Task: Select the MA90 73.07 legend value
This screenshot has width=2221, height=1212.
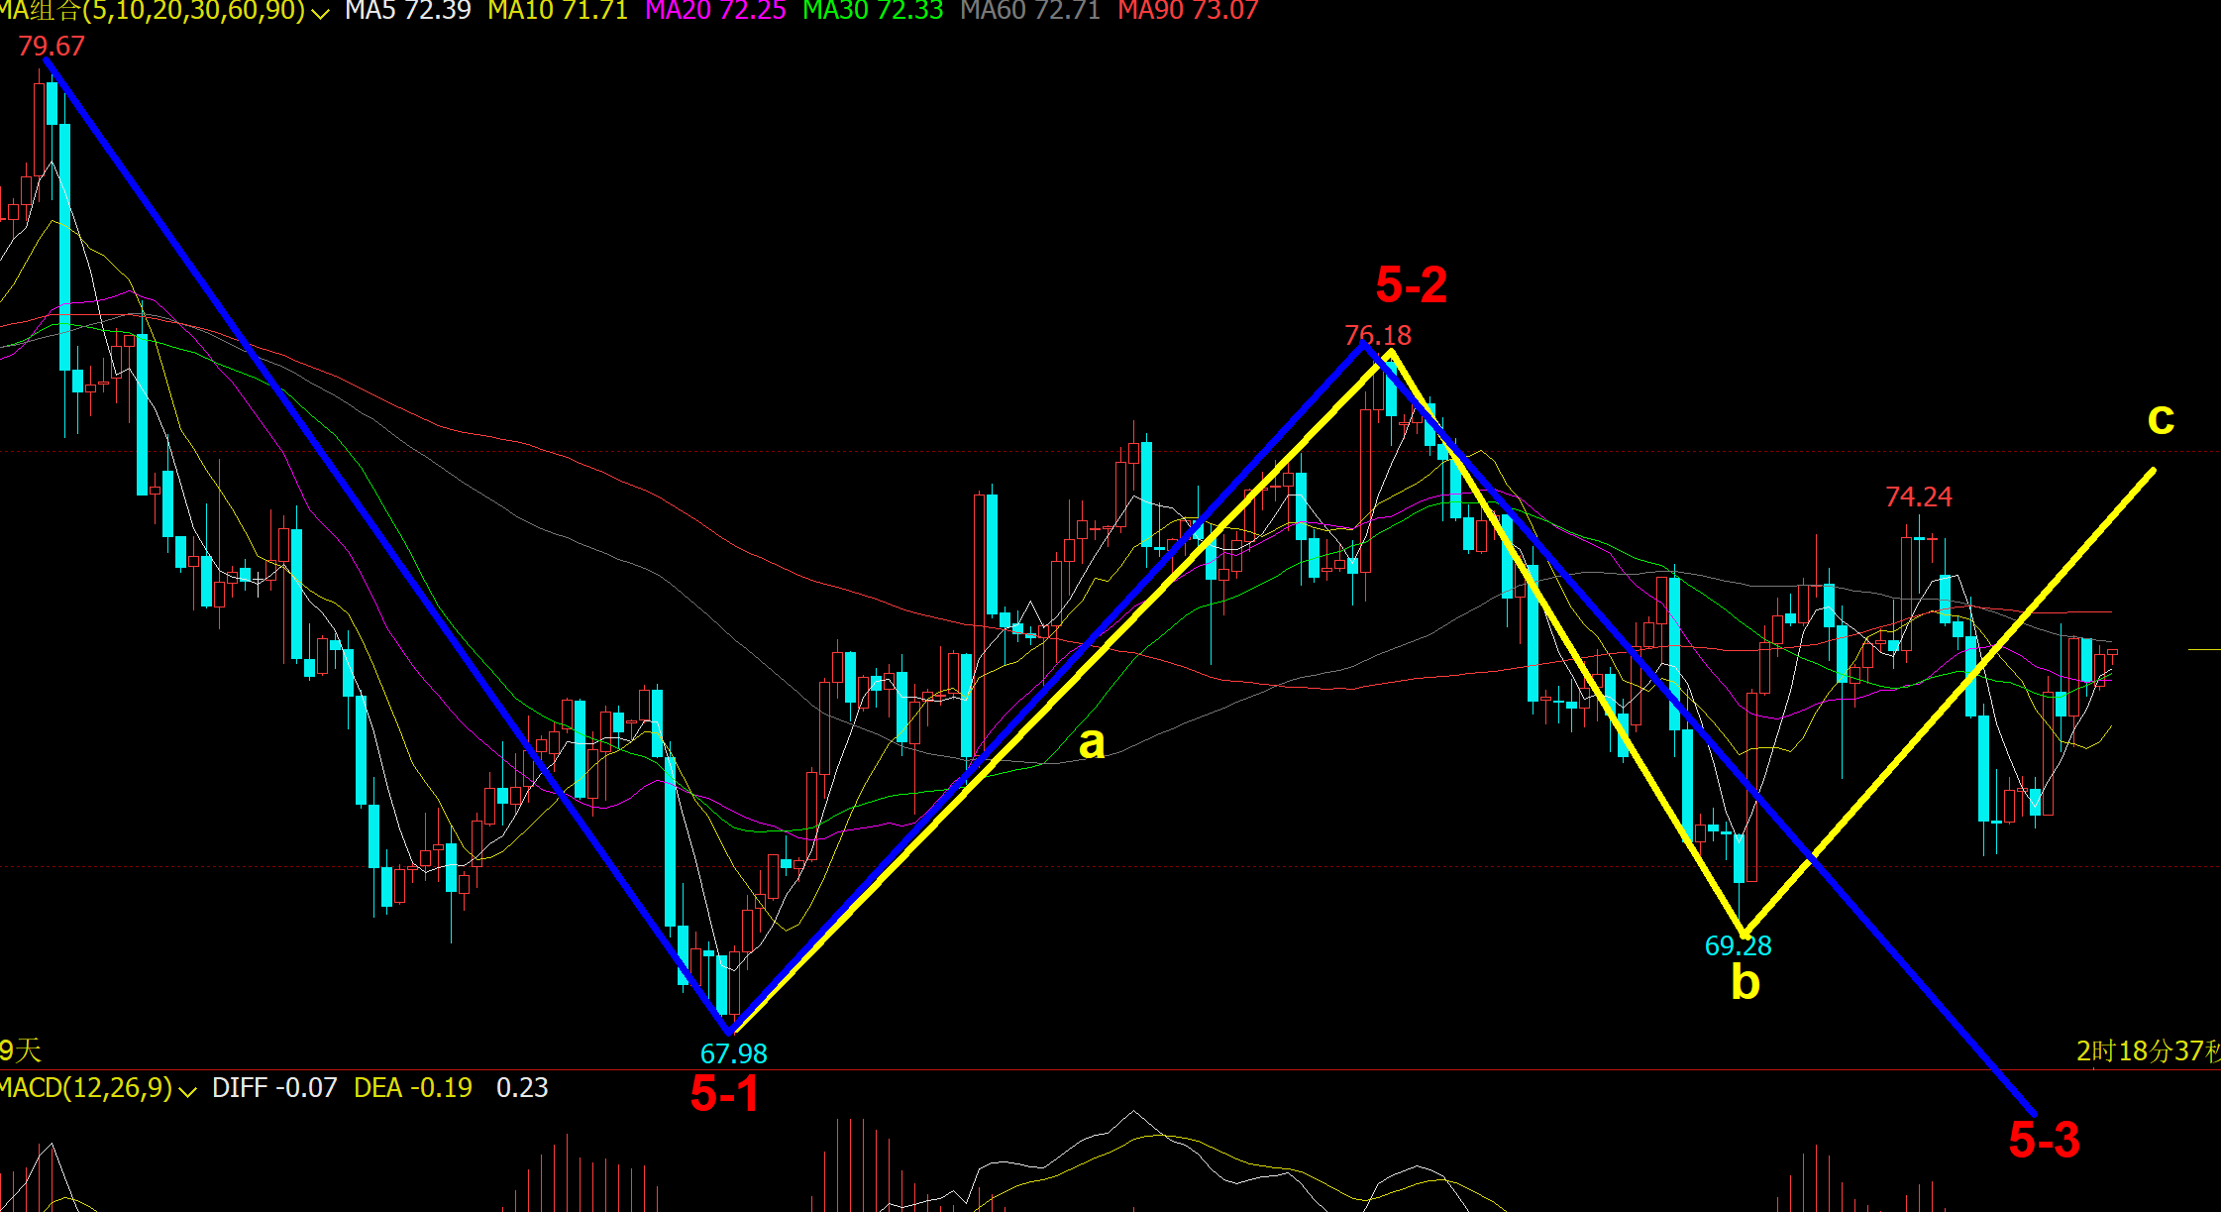Action: (x=1188, y=11)
